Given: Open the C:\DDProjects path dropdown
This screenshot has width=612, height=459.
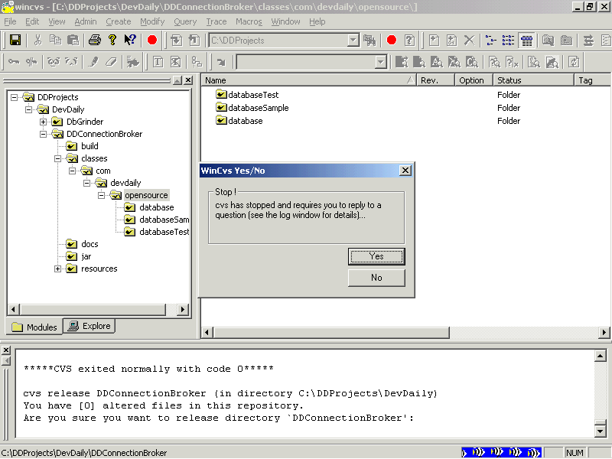Looking at the screenshot, I should [x=353, y=41].
